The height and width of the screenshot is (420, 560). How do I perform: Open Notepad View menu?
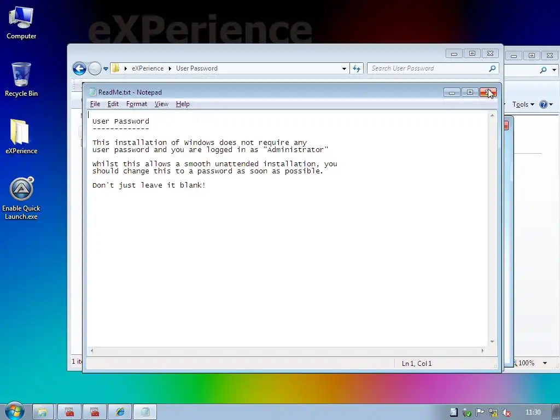(x=161, y=104)
